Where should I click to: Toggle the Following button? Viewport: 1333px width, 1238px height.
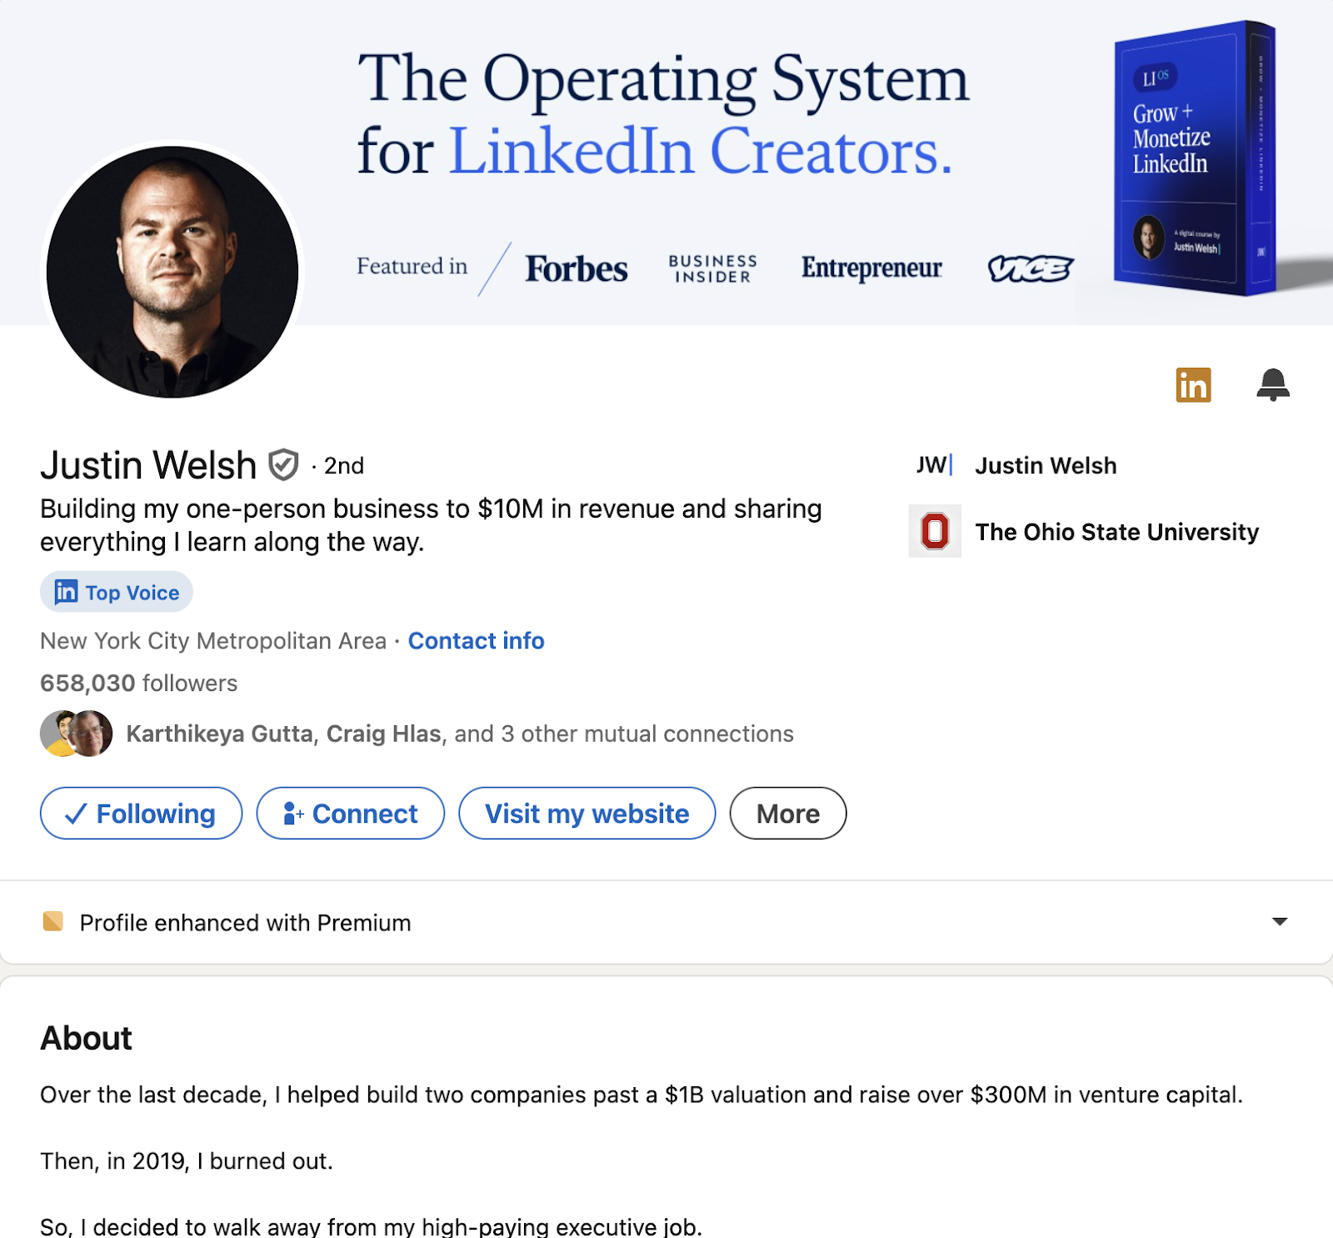click(142, 813)
